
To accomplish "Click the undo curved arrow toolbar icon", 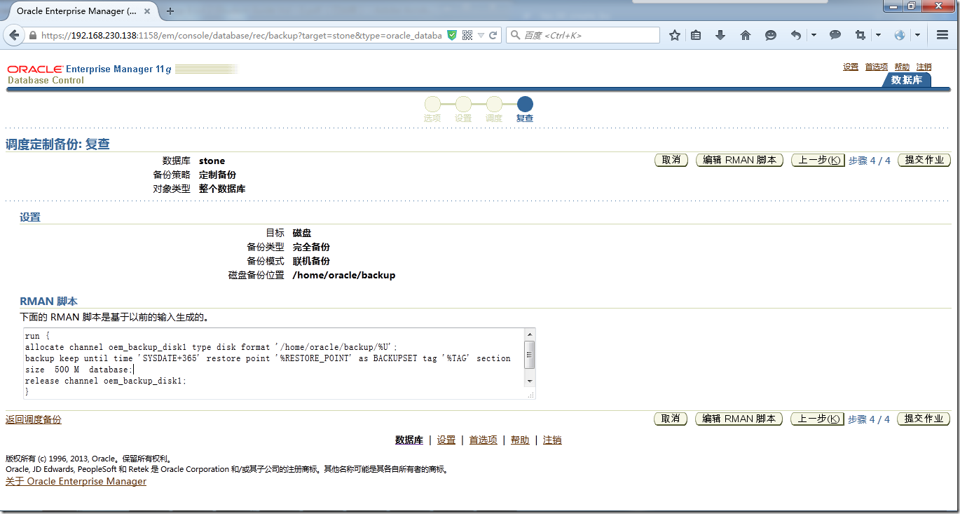I will point(796,35).
